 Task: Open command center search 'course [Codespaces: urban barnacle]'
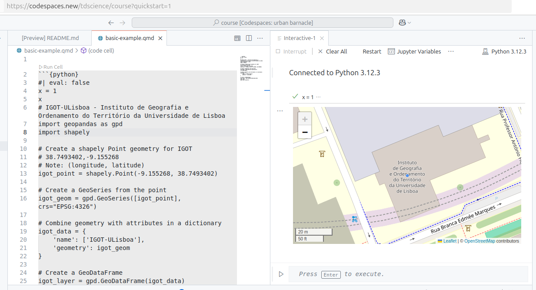[263, 23]
